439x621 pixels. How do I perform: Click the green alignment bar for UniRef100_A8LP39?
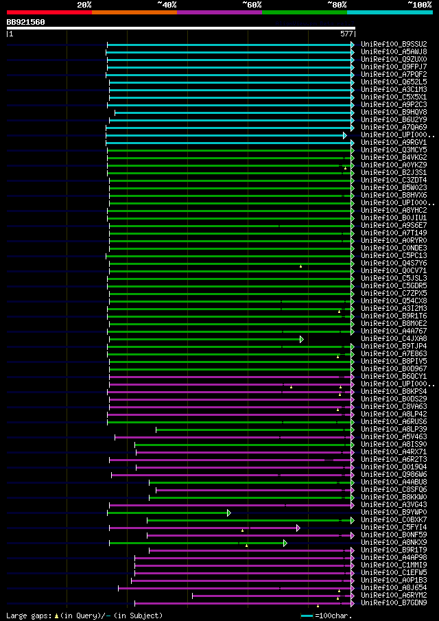(x=254, y=430)
